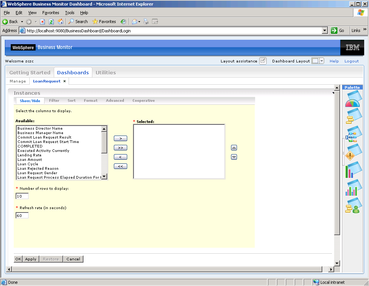This screenshot has height=286, width=369.
Task: Open the Help menu in the menu bar
Action: coord(84,13)
